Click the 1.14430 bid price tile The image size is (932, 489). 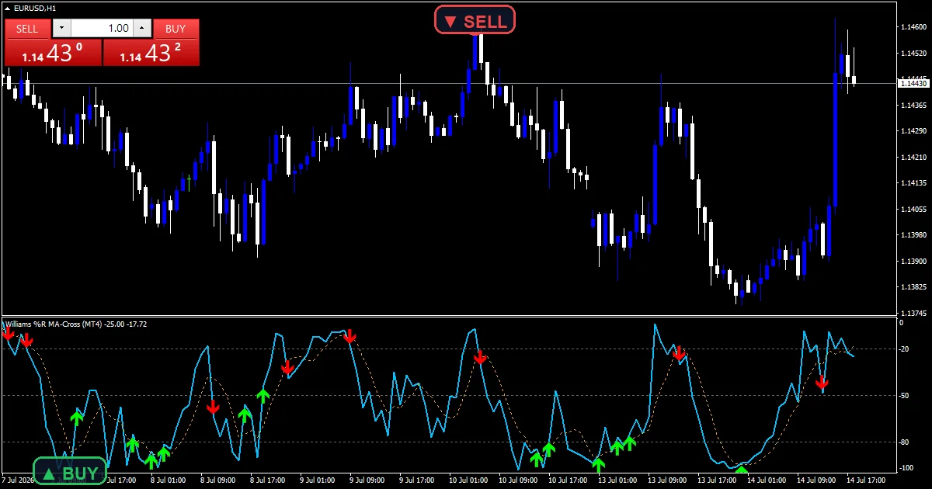(x=53, y=53)
